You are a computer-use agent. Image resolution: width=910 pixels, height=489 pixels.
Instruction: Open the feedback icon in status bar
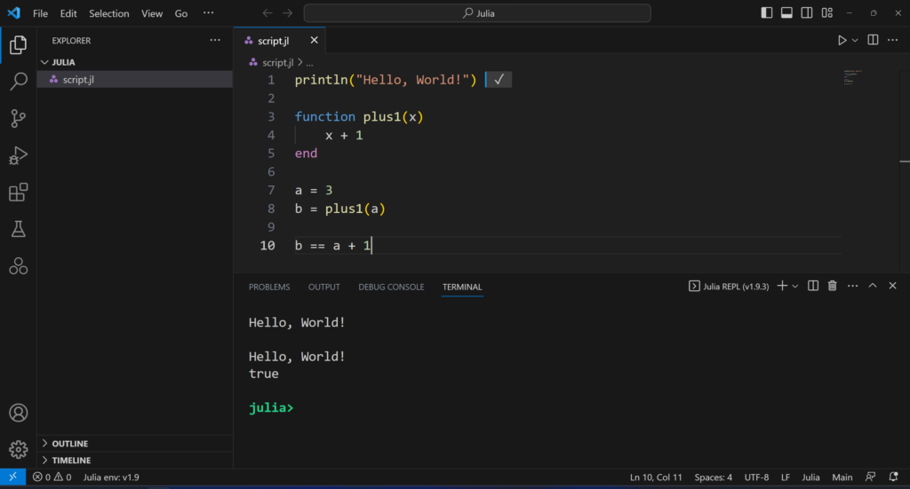pyautogui.click(x=871, y=477)
